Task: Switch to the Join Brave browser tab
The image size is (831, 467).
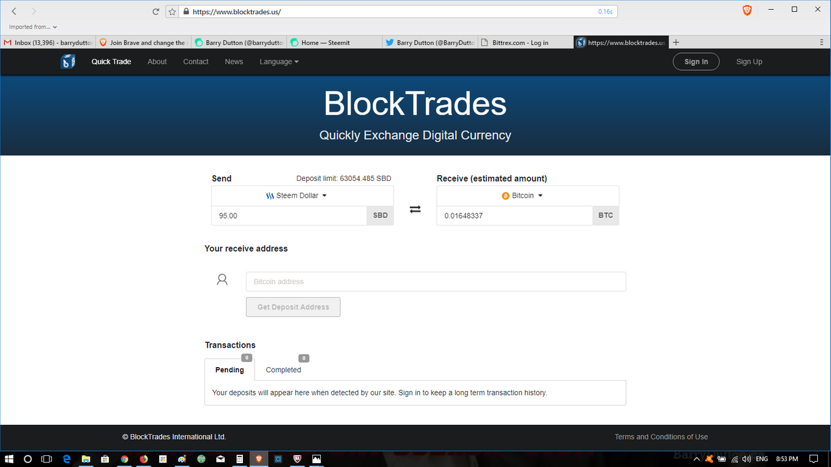Action: [x=142, y=42]
